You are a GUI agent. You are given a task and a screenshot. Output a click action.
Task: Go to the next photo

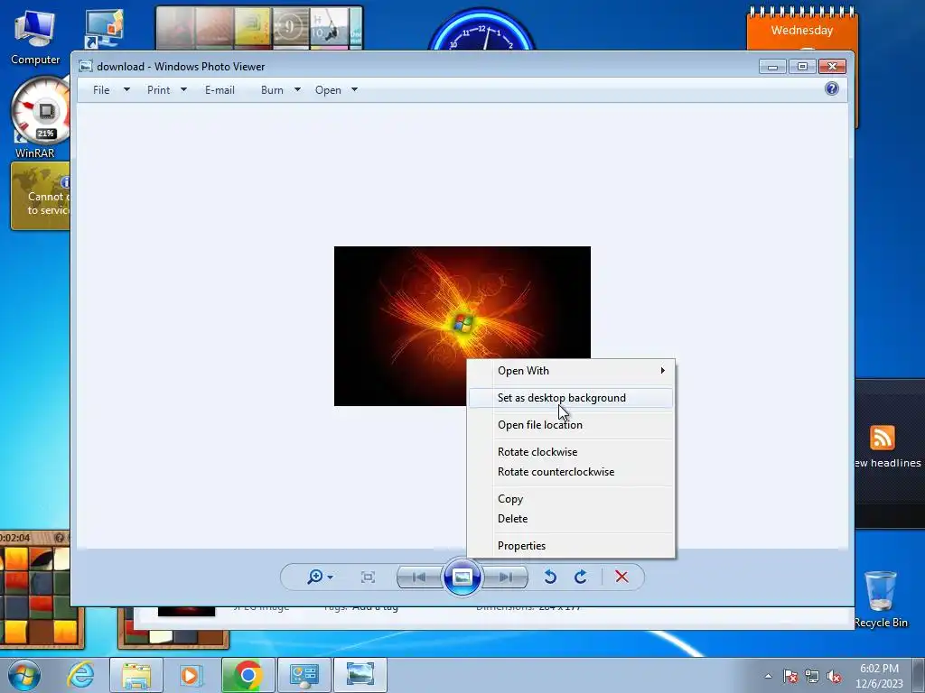pyautogui.click(x=505, y=577)
